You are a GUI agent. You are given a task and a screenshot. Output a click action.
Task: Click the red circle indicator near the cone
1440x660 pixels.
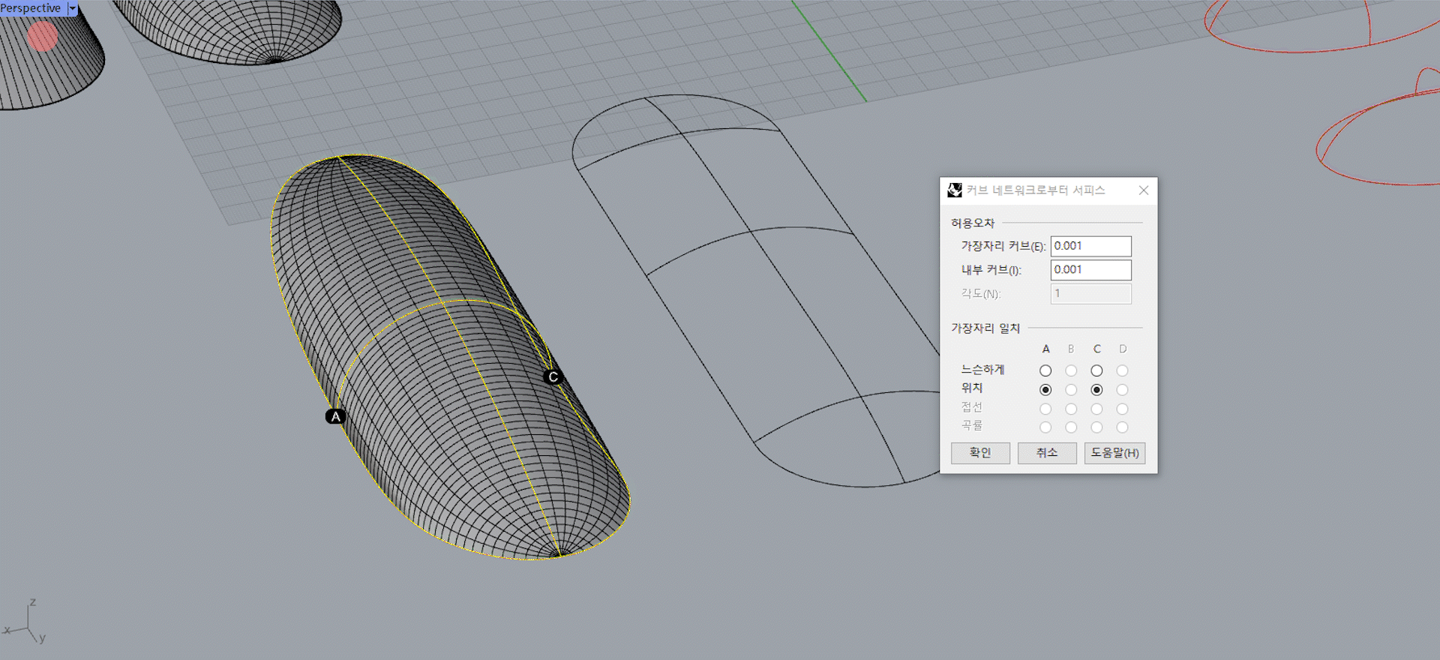[43, 36]
